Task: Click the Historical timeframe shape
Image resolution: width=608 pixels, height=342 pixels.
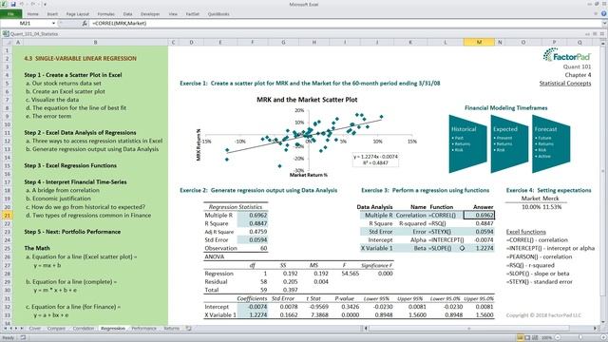Action: pos(467,143)
